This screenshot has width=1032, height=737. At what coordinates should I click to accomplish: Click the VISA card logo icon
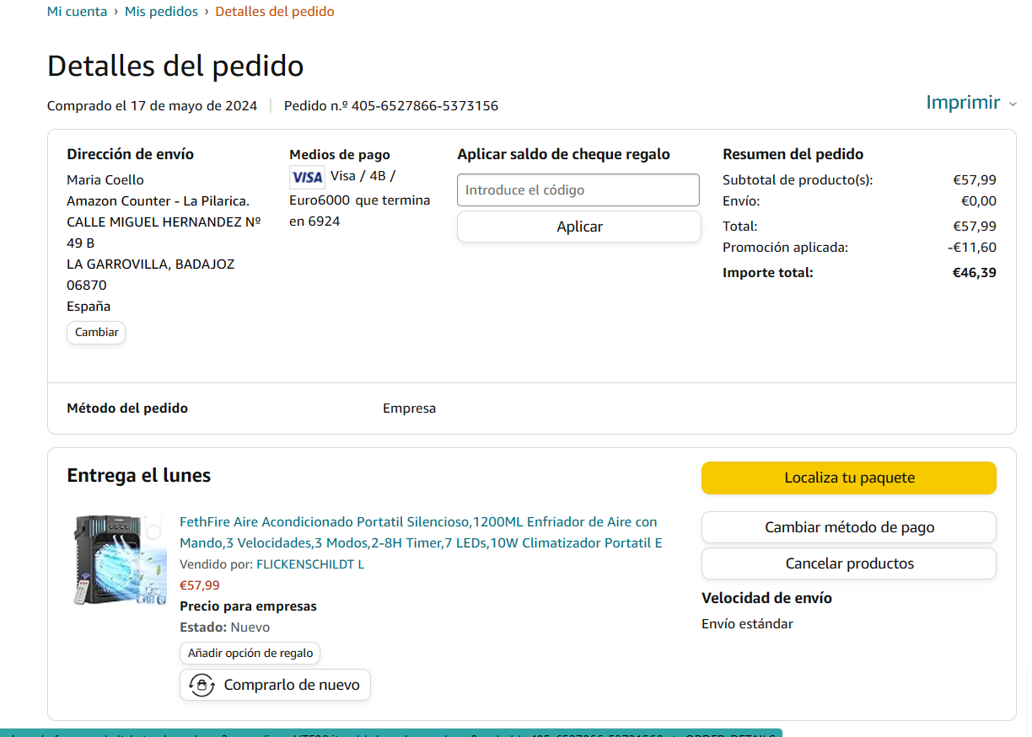[x=307, y=177]
